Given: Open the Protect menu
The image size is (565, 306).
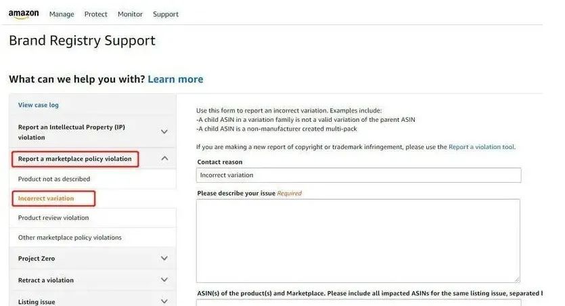Looking at the screenshot, I should 96,14.
